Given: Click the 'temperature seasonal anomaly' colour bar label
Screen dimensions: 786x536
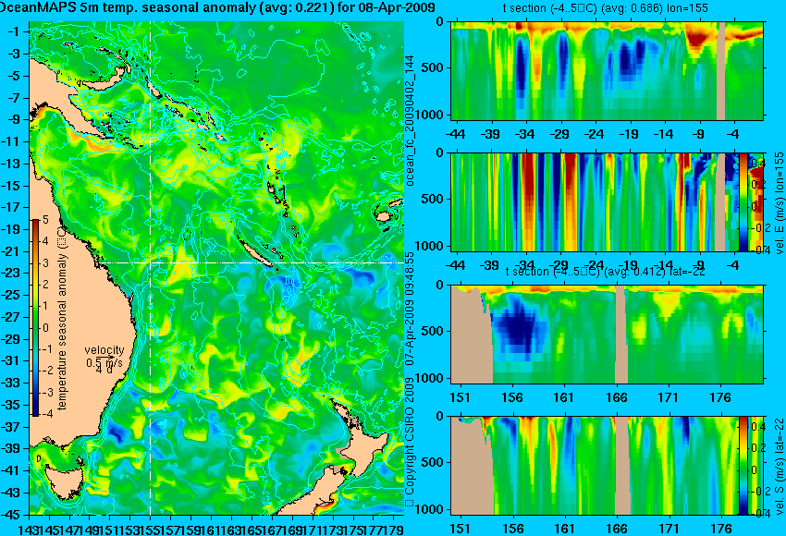Looking at the screenshot, I should pos(63,318).
